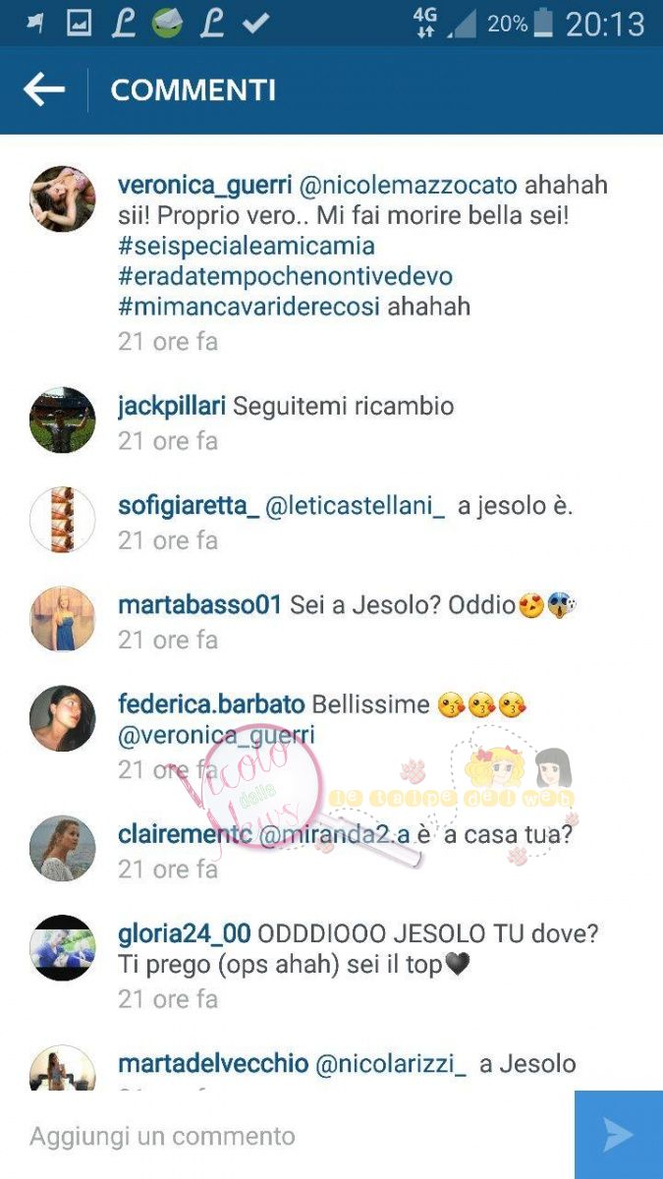Screen dimensions: 663x1179
Task: Open jackpillari's avatar
Action: (63, 420)
